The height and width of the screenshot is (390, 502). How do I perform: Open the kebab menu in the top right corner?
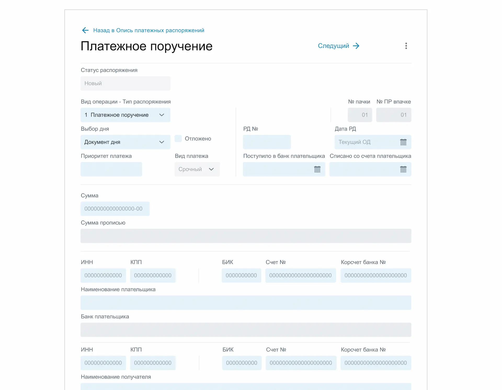tap(406, 46)
